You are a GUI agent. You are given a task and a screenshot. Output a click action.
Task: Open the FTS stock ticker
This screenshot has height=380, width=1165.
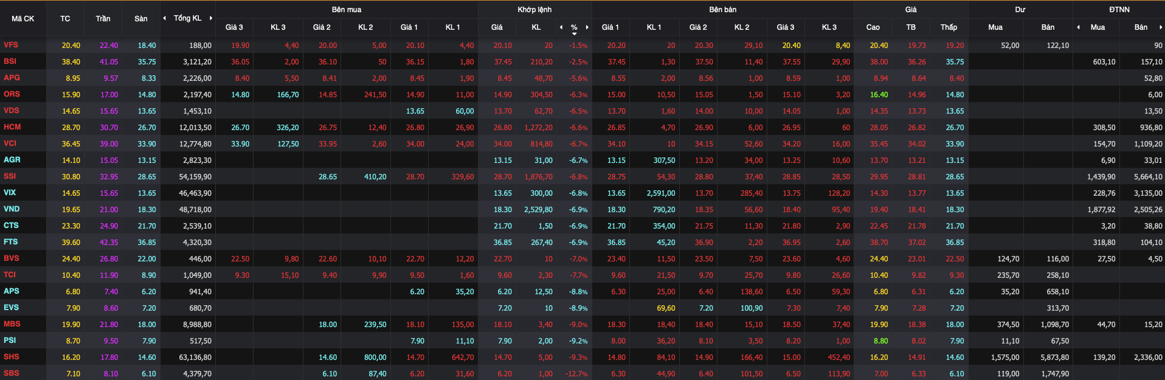tap(10, 242)
